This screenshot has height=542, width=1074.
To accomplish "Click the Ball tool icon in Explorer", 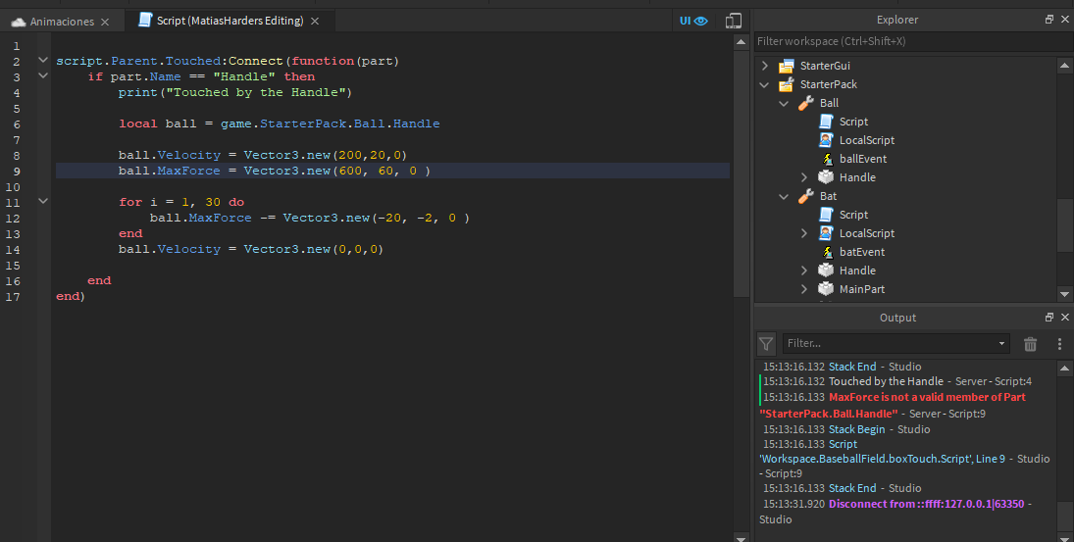I will [806, 103].
